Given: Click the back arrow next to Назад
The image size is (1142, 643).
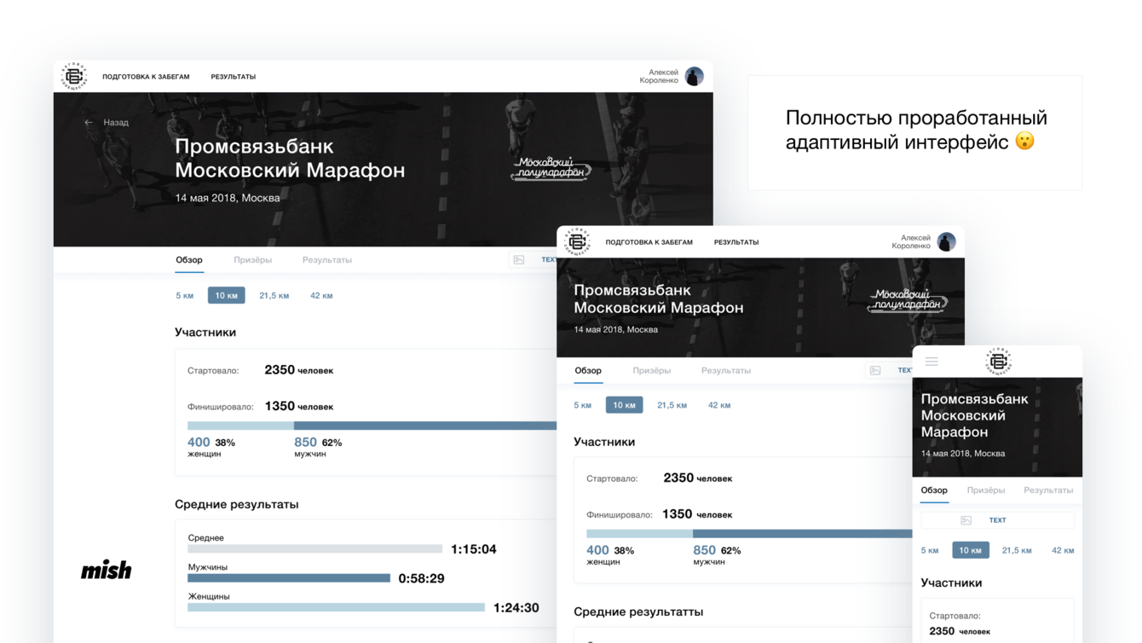Looking at the screenshot, I should 89,123.
